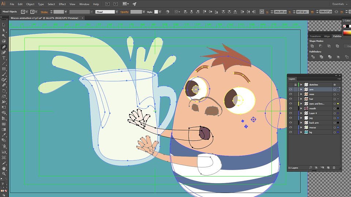Open the Recolor Artwork wheel icon
Viewport: 351px width, 197px height.
tap(168, 12)
